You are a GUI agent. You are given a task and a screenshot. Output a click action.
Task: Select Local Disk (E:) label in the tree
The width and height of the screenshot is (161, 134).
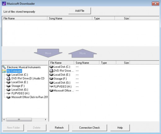(20, 82)
